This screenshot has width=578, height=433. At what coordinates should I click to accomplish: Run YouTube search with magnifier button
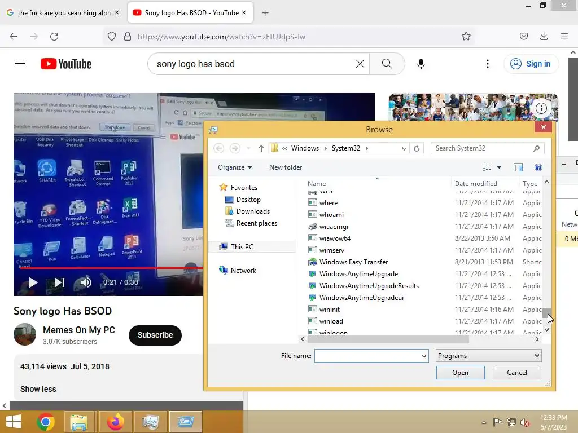[387, 64]
